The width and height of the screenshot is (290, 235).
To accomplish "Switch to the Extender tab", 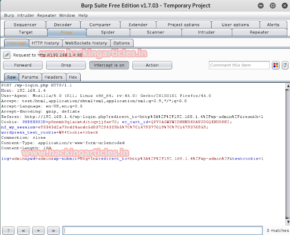I will (138, 25).
